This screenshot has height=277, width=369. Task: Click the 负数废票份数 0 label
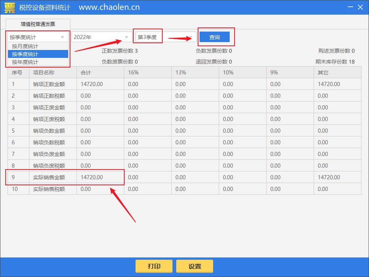tap(120, 62)
